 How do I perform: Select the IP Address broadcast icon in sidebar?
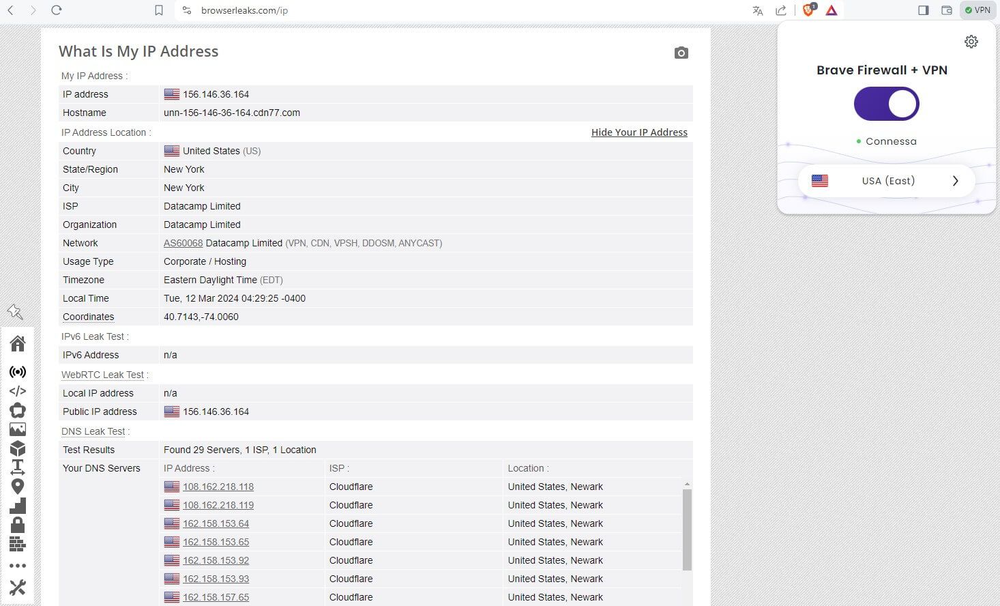pos(18,372)
